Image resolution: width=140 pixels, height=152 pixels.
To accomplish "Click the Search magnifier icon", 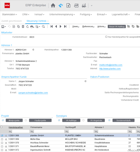I will coord(43,27).
